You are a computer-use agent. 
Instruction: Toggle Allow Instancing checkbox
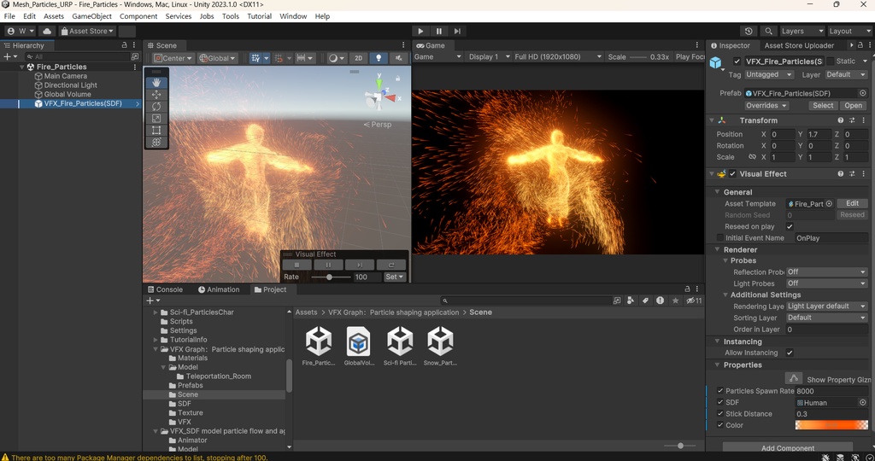click(790, 353)
